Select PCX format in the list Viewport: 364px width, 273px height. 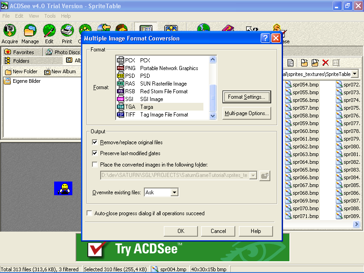pyautogui.click(x=160, y=61)
